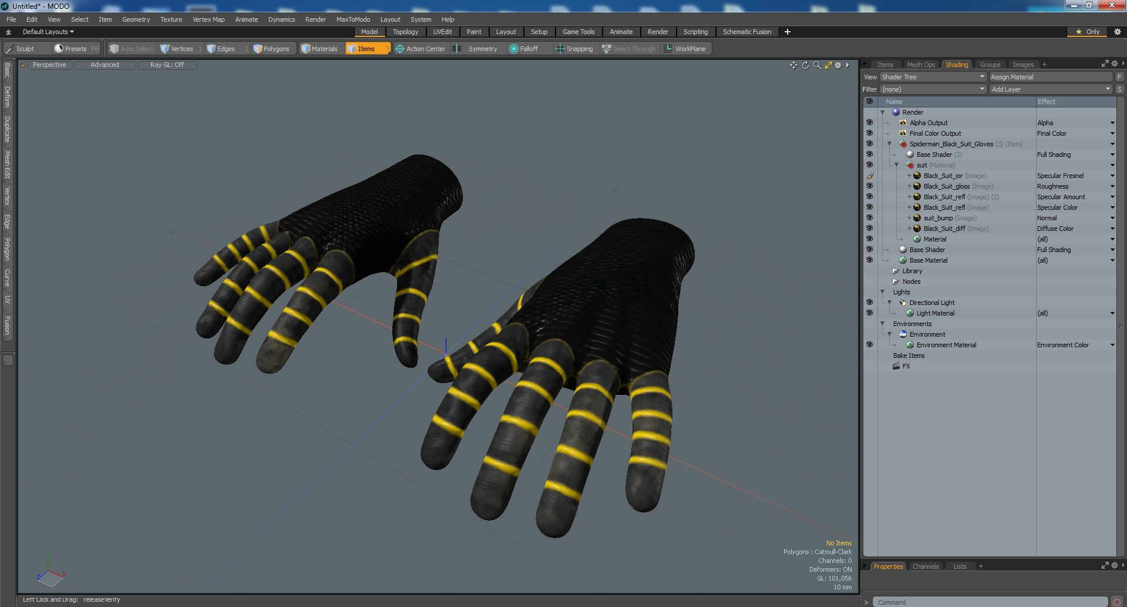1127x607 pixels.
Task: Open the layout settings gear icon
Action: (x=1117, y=32)
